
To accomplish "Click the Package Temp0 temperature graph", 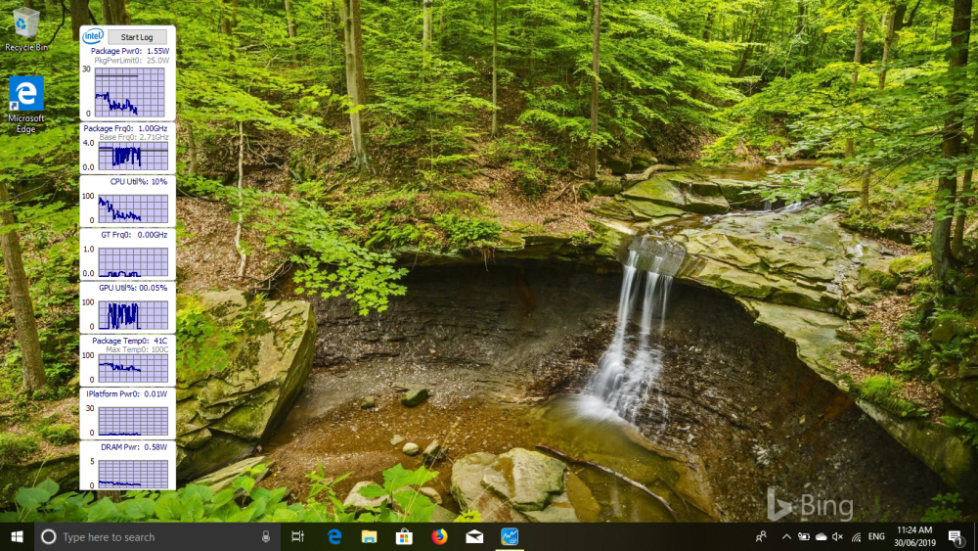I will pos(133,368).
